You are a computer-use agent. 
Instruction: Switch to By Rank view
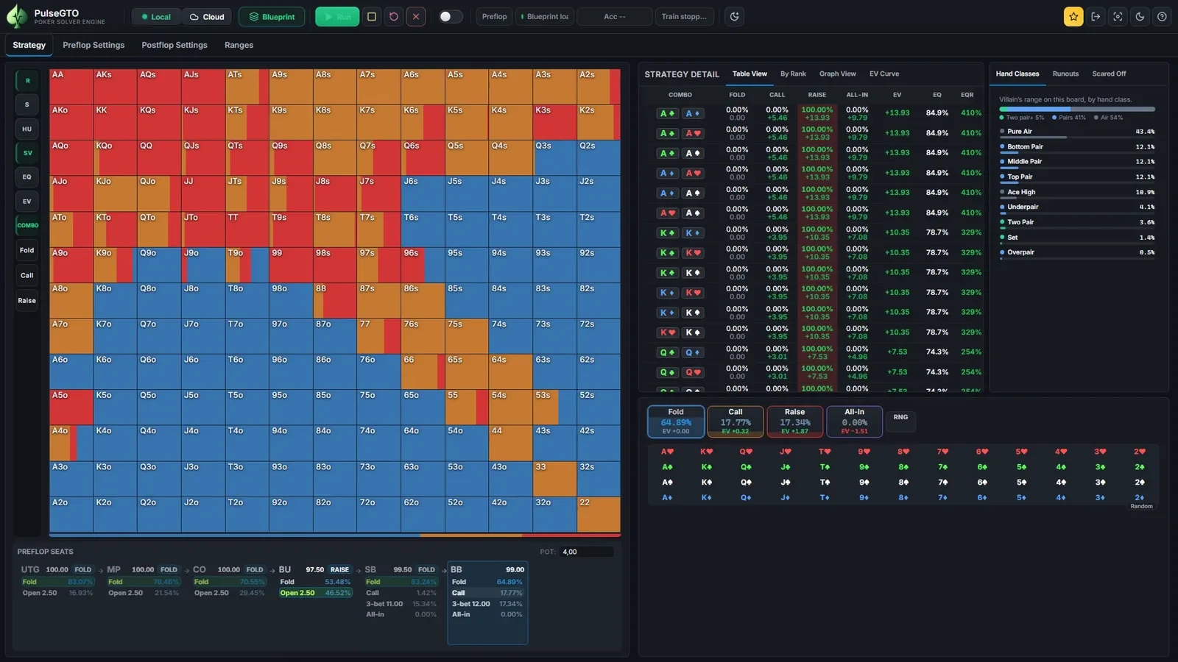point(793,74)
